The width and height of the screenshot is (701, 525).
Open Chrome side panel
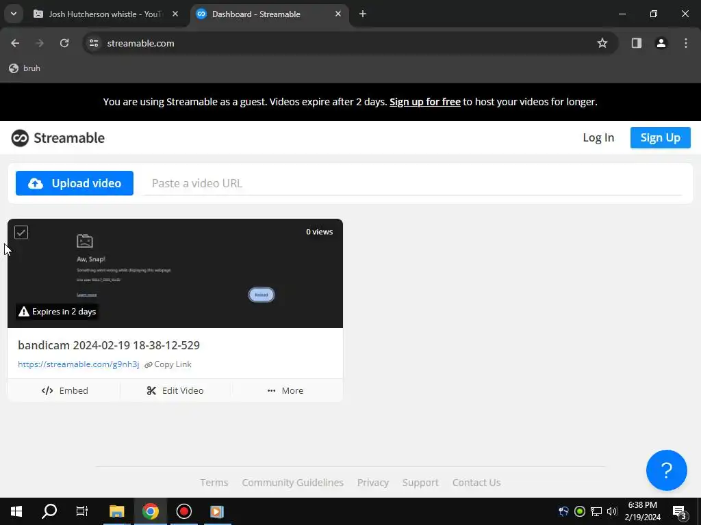637,43
